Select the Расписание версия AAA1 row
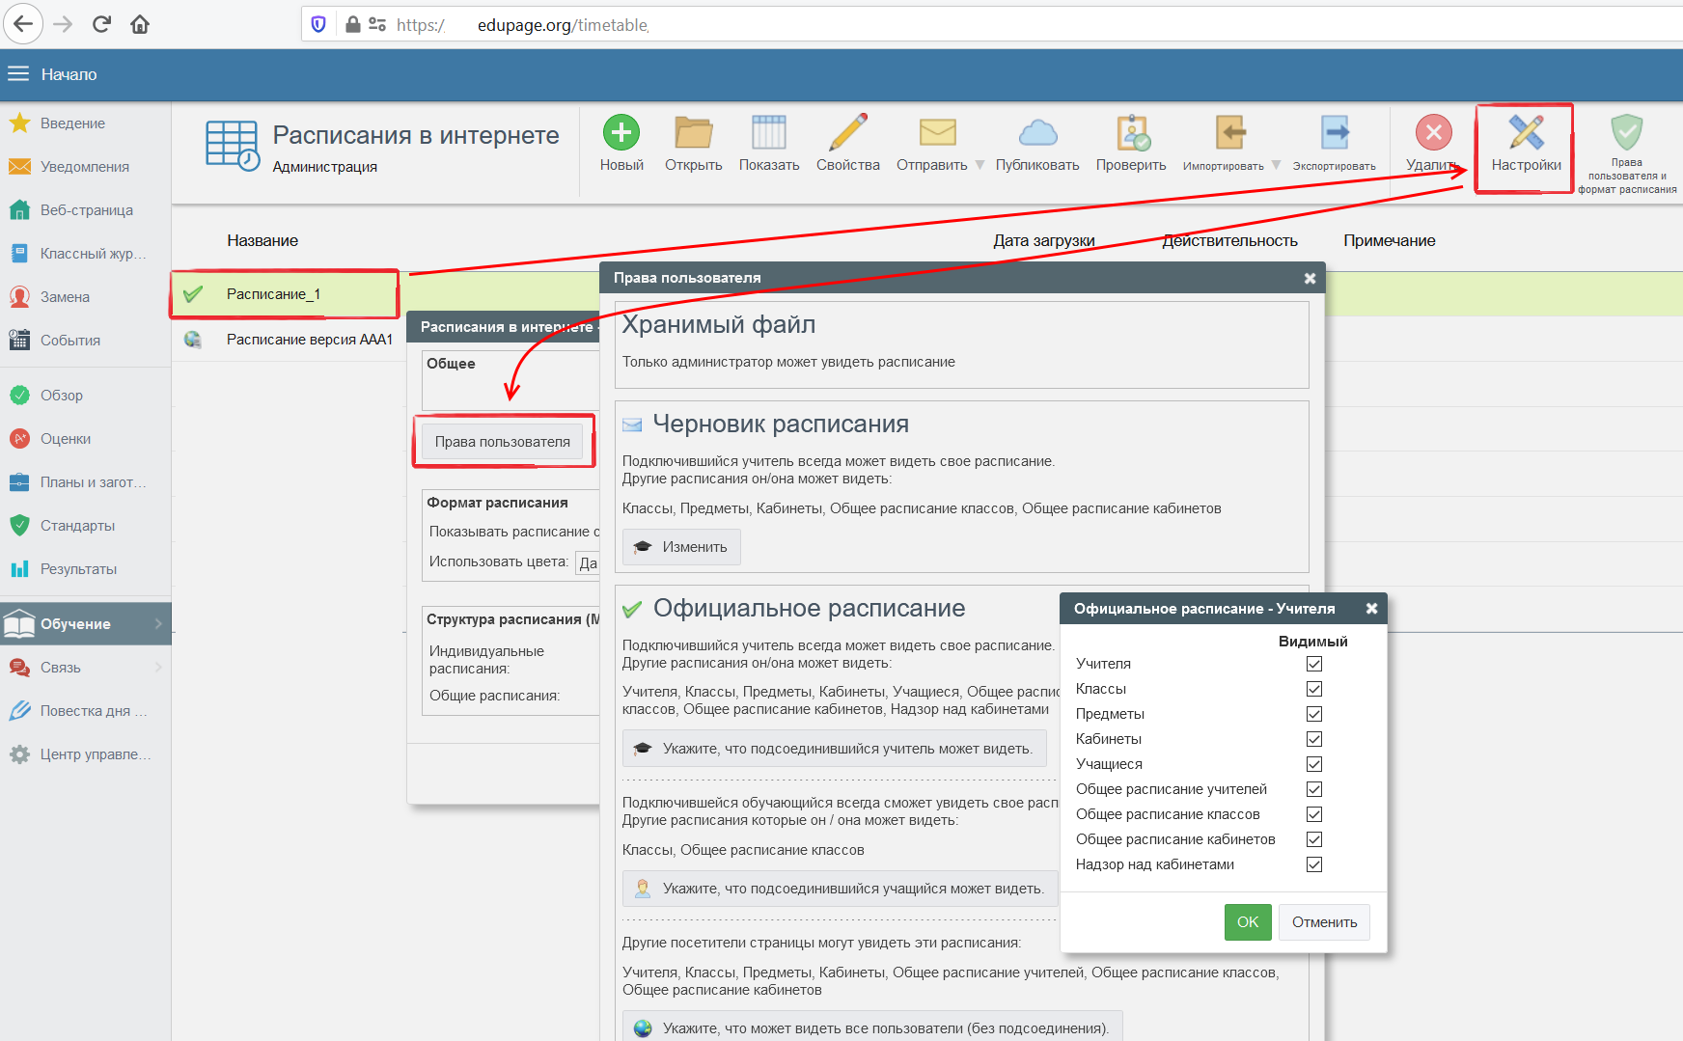This screenshot has width=1683, height=1041. 309,340
